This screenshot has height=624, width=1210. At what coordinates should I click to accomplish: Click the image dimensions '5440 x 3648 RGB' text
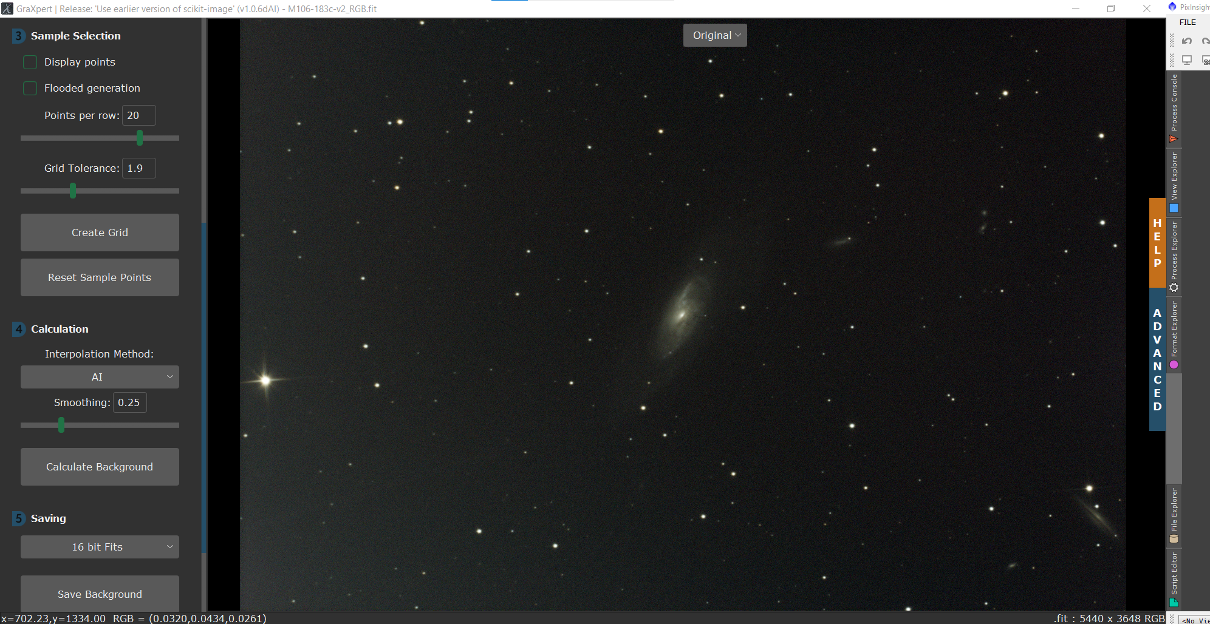point(1122,619)
